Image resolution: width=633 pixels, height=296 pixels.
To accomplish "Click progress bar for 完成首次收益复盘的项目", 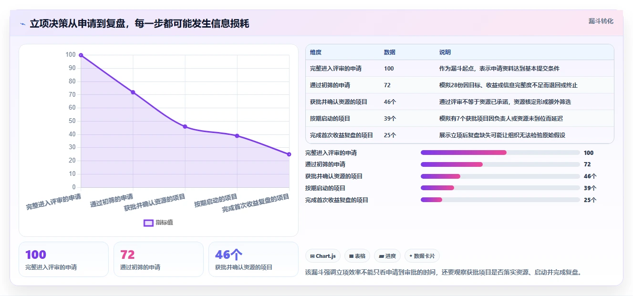I will coord(500,200).
